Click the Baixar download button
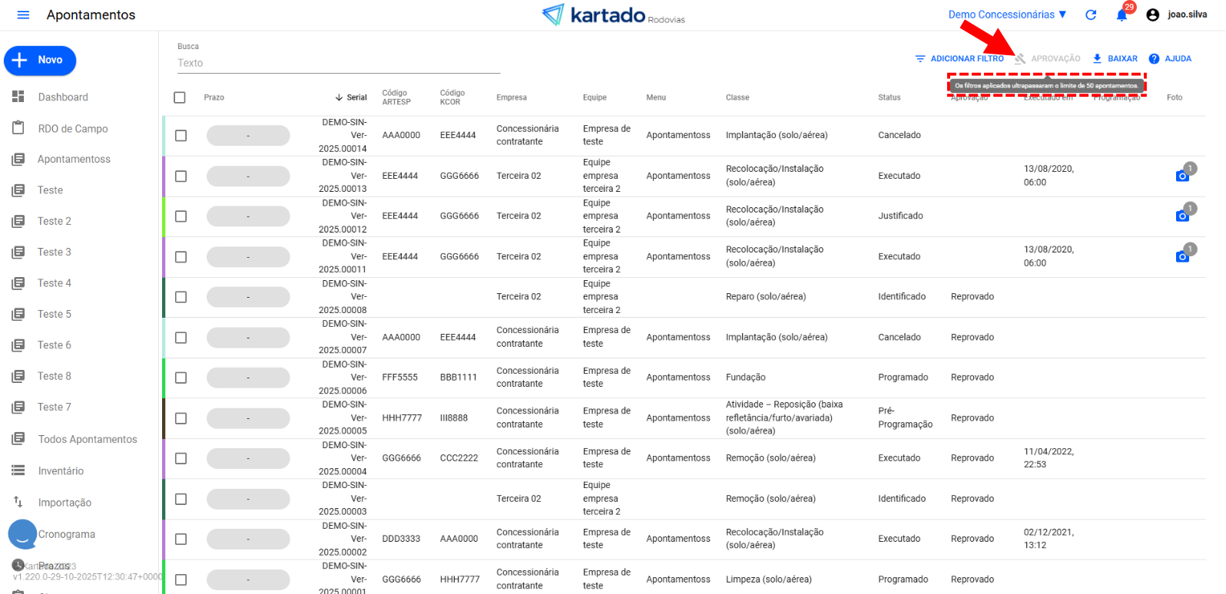Screen dimensions: 1226x594 pos(1115,59)
